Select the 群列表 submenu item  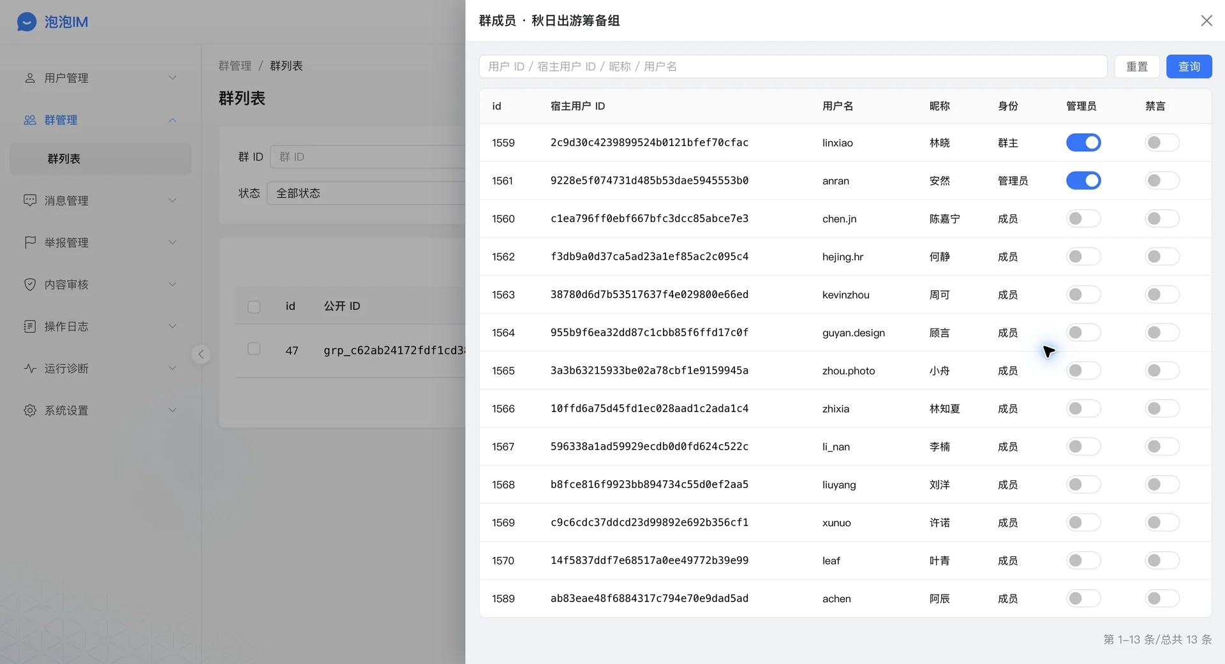coord(100,159)
